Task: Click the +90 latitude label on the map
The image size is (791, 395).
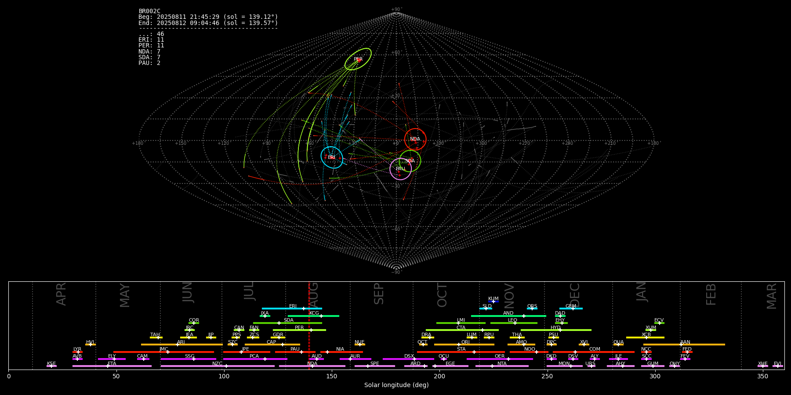Action: 396,10
